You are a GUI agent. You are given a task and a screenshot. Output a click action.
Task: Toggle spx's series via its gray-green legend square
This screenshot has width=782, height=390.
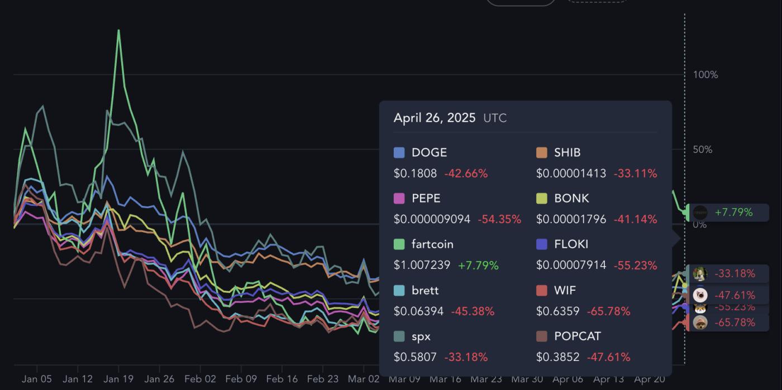coord(399,336)
